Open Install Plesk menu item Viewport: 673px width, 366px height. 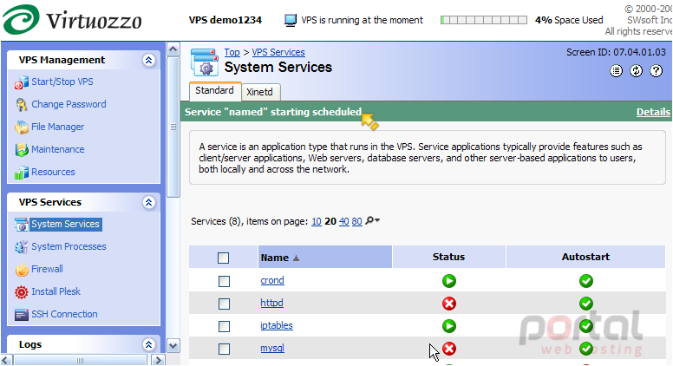coord(56,291)
